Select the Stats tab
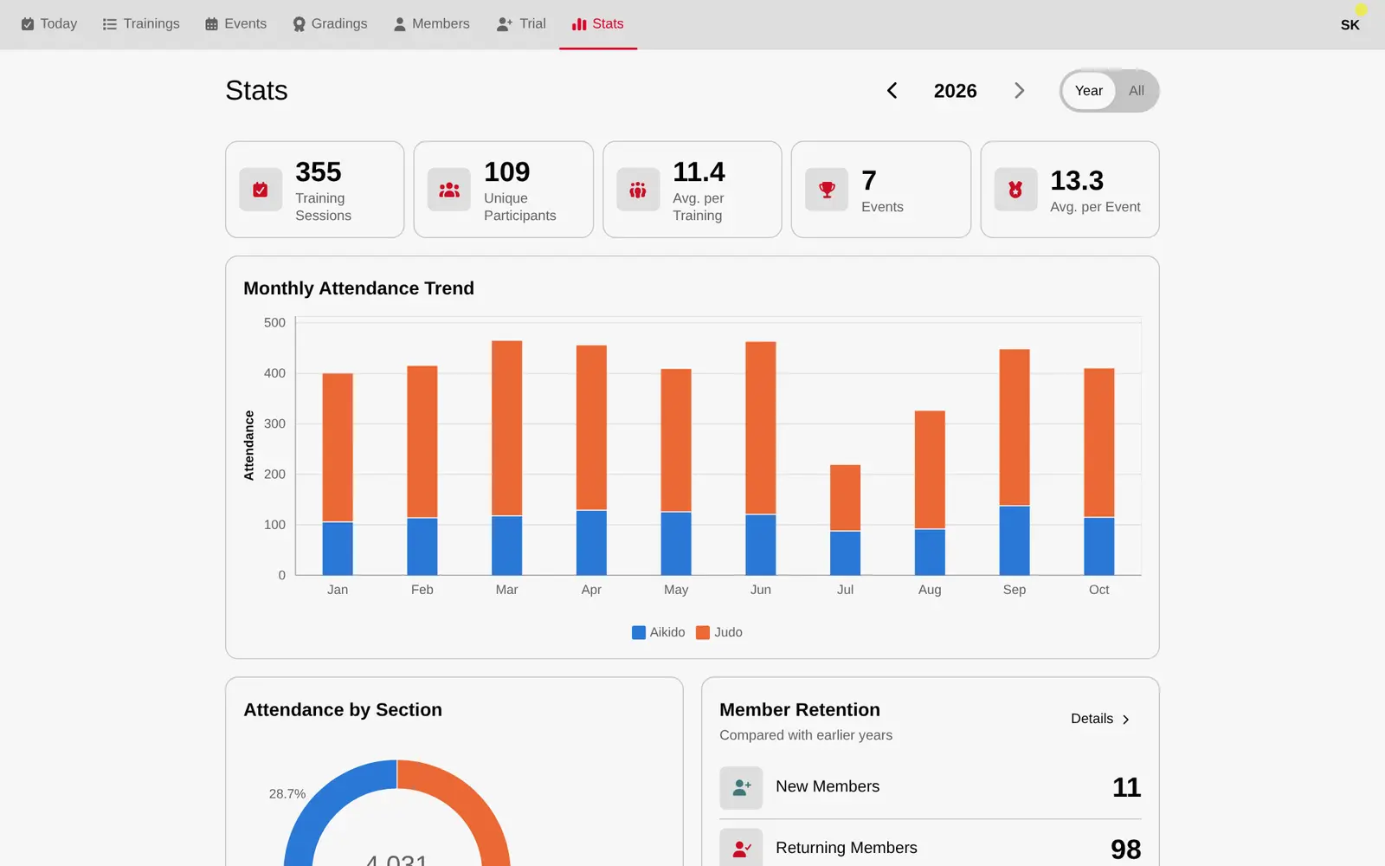Viewport: 1385px width, 866px height. point(598,24)
